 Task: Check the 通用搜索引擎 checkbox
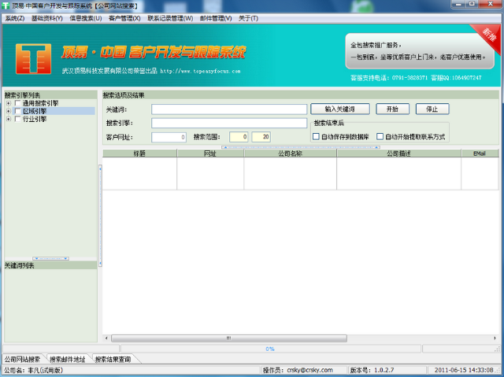click(x=17, y=103)
